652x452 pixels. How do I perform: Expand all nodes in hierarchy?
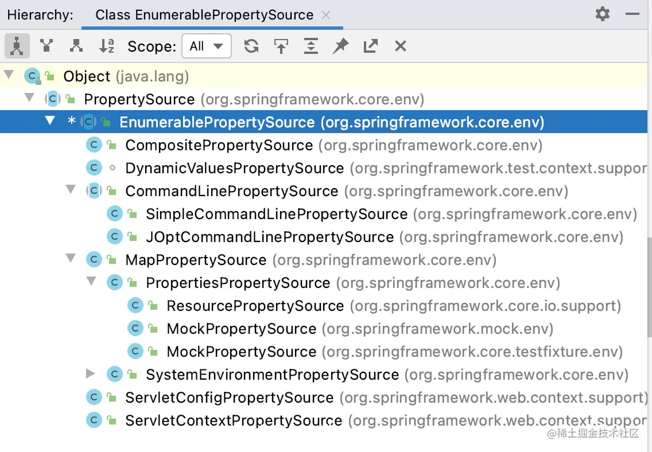coord(311,46)
